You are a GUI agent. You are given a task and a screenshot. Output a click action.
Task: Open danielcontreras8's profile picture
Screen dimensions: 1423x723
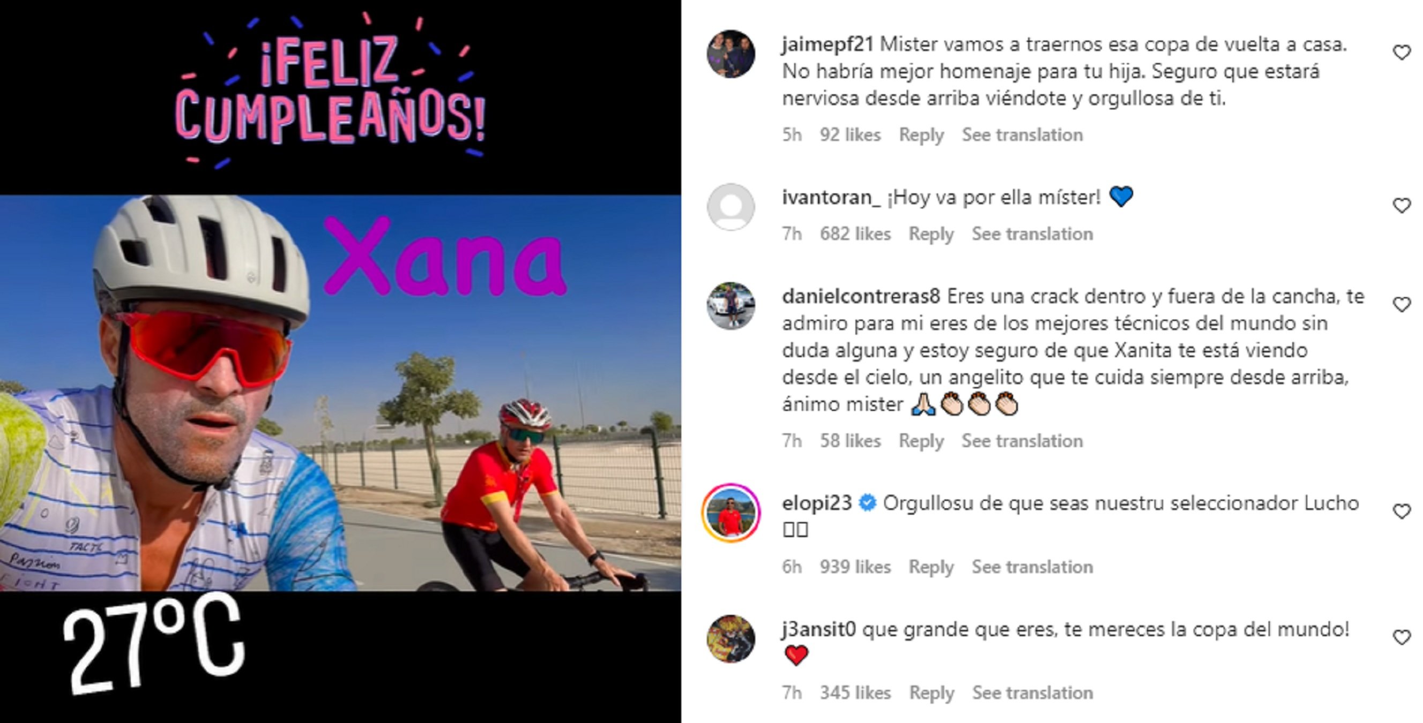[731, 306]
